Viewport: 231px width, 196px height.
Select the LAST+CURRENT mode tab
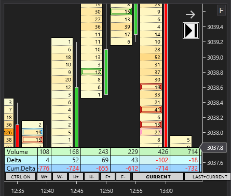pos(208,177)
